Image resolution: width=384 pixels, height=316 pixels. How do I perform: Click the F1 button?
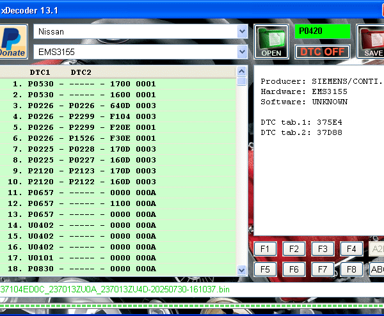(x=265, y=249)
